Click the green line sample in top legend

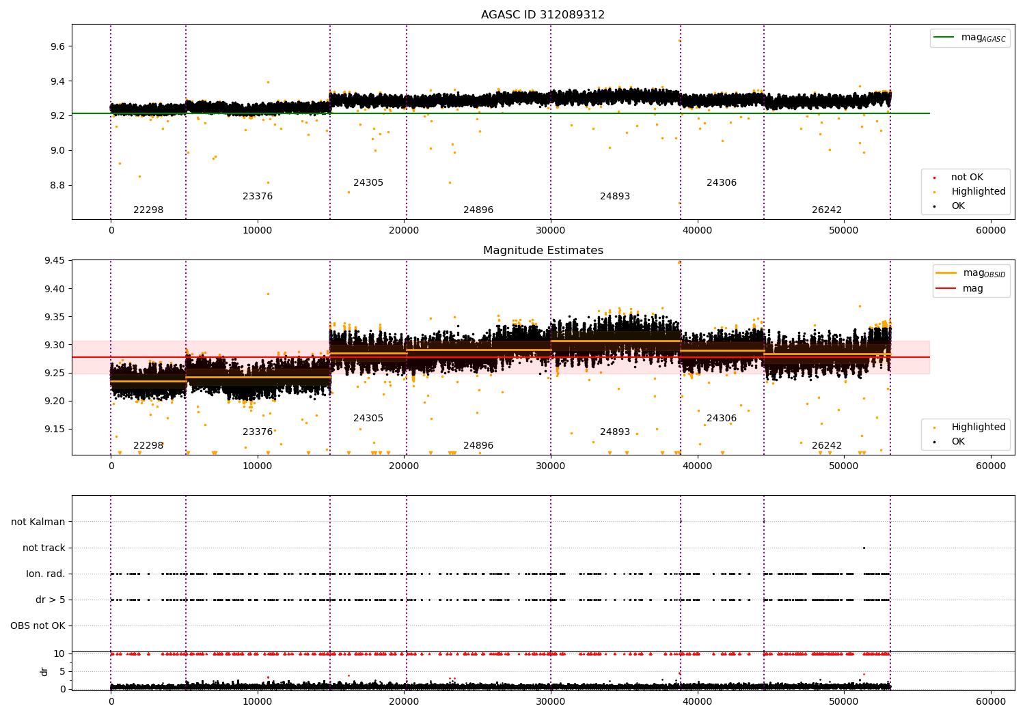tap(944, 38)
